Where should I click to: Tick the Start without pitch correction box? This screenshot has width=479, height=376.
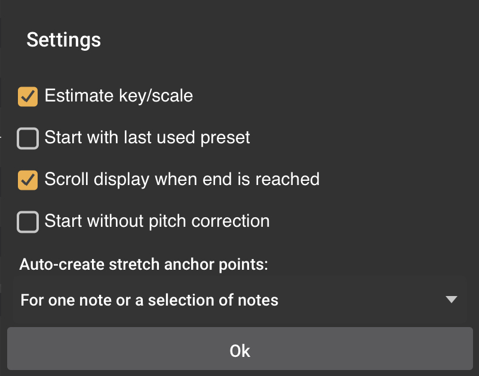click(x=27, y=222)
